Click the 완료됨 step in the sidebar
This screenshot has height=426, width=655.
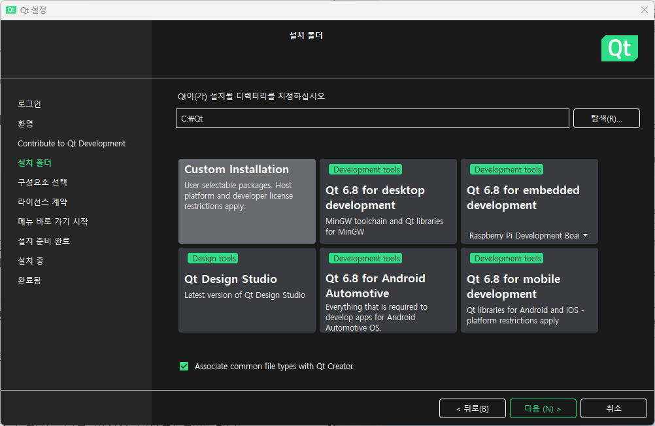pos(29,281)
